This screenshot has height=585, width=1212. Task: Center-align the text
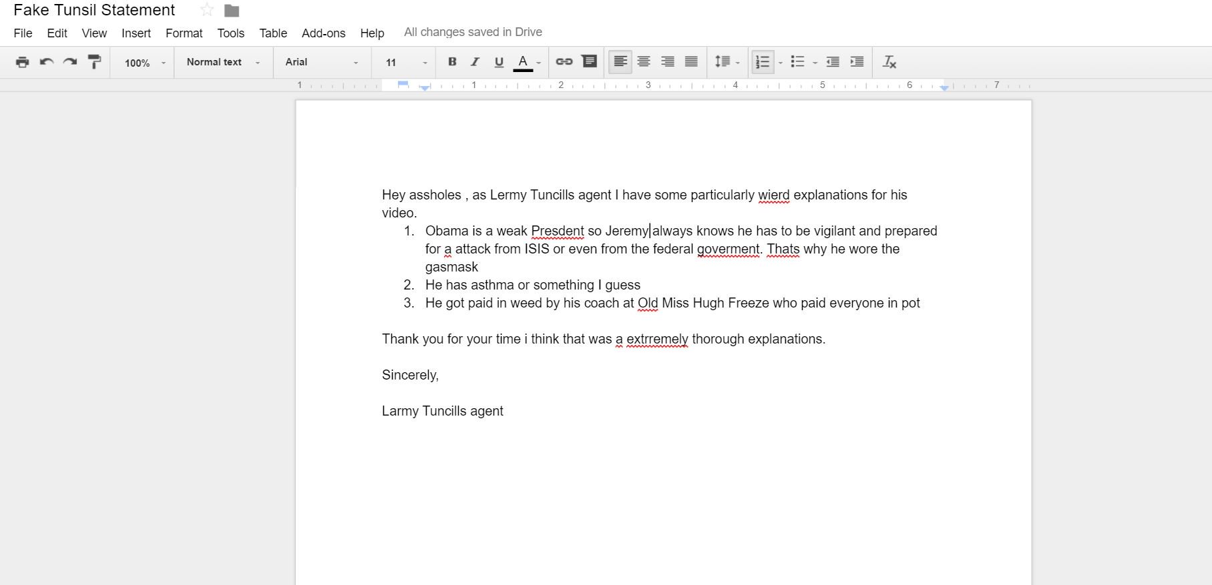coord(644,62)
